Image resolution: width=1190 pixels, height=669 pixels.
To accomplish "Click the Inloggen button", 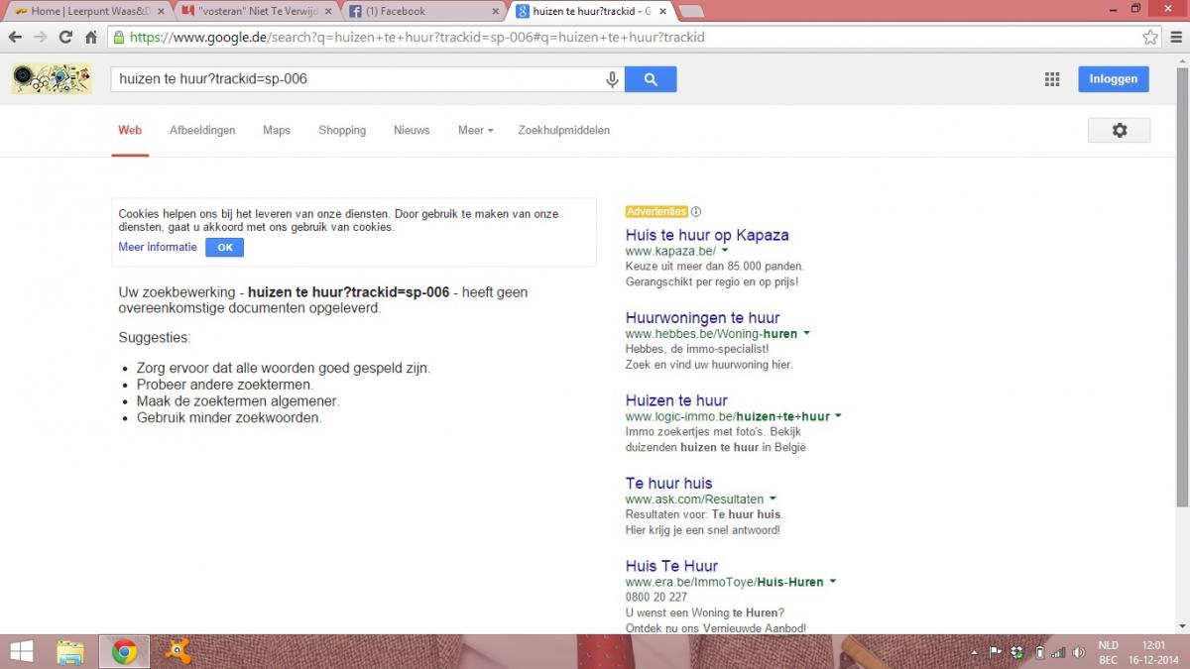I will pyautogui.click(x=1114, y=79).
